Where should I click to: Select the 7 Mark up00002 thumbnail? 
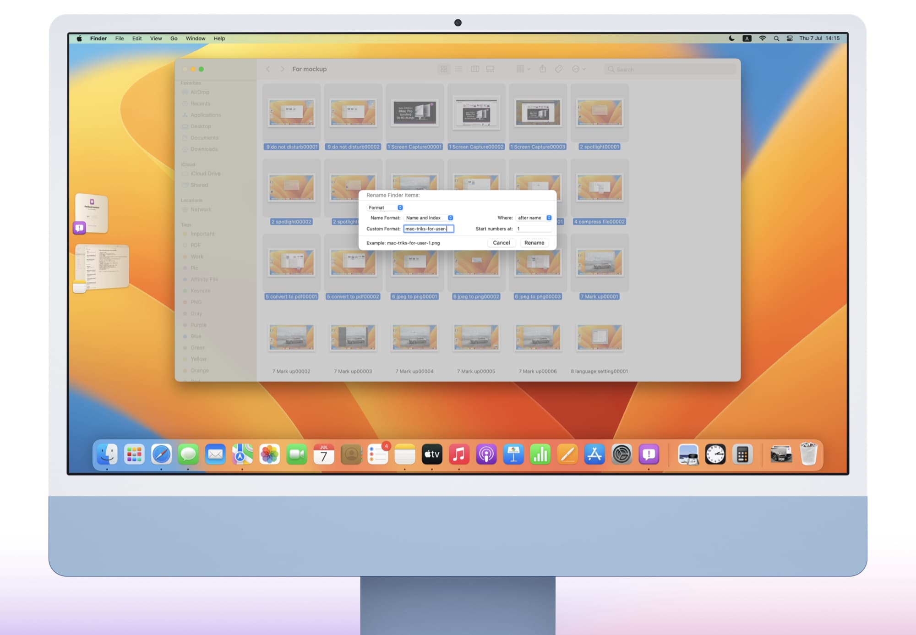click(291, 338)
